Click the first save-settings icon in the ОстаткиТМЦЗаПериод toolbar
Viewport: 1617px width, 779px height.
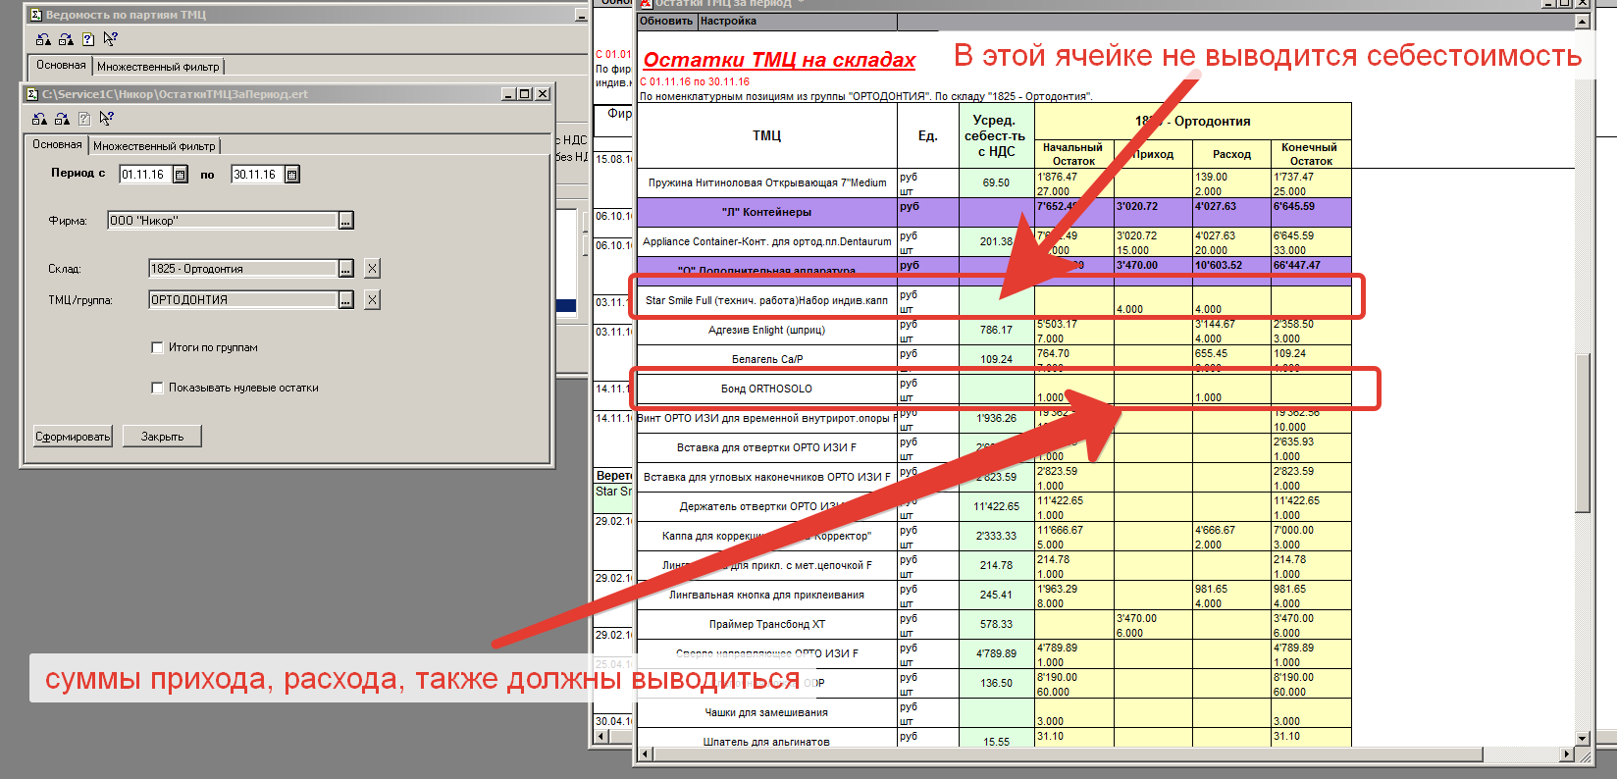pyautogui.click(x=39, y=119)
